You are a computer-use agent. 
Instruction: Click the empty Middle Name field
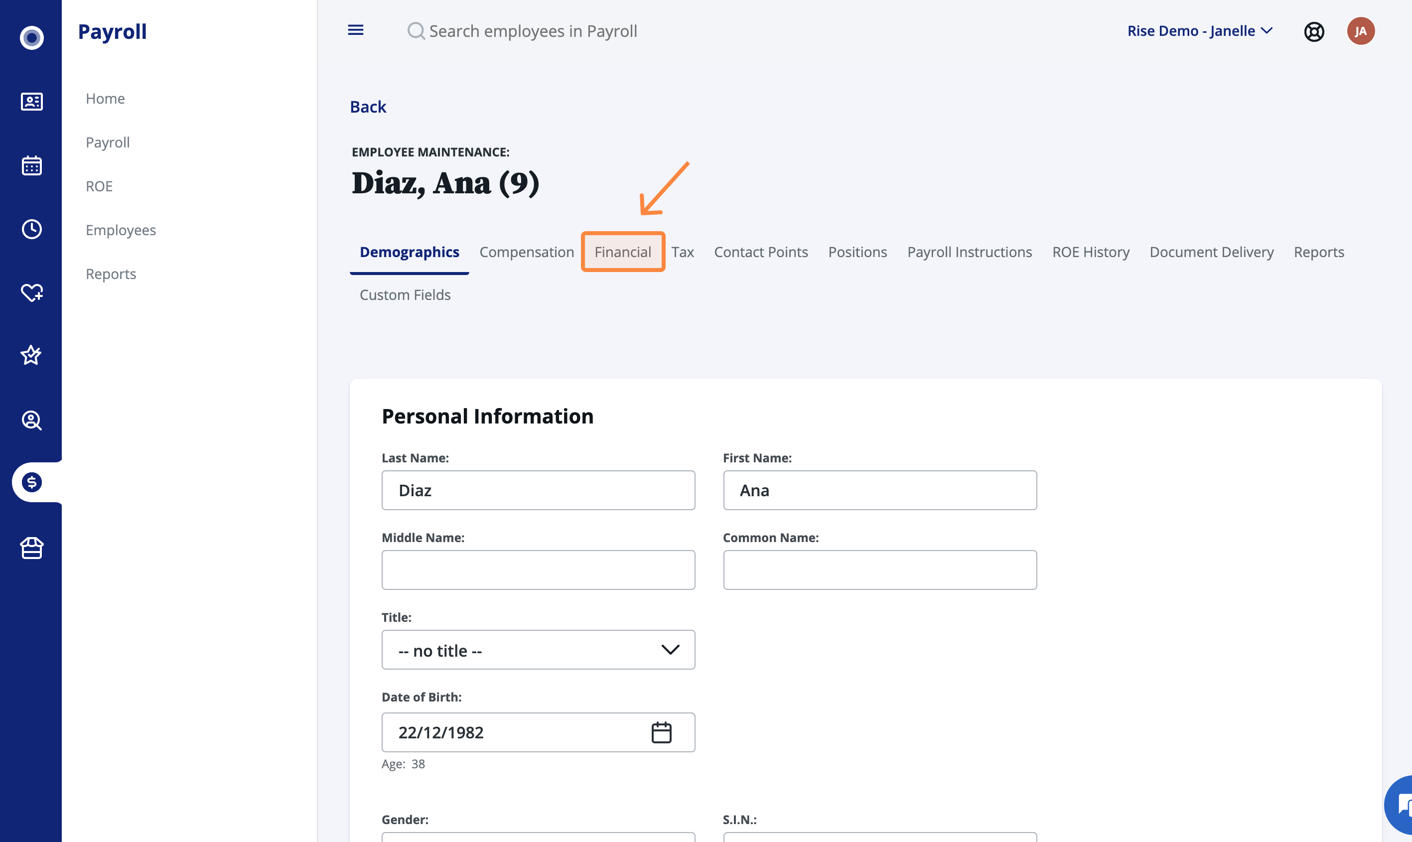click(539, 569)
